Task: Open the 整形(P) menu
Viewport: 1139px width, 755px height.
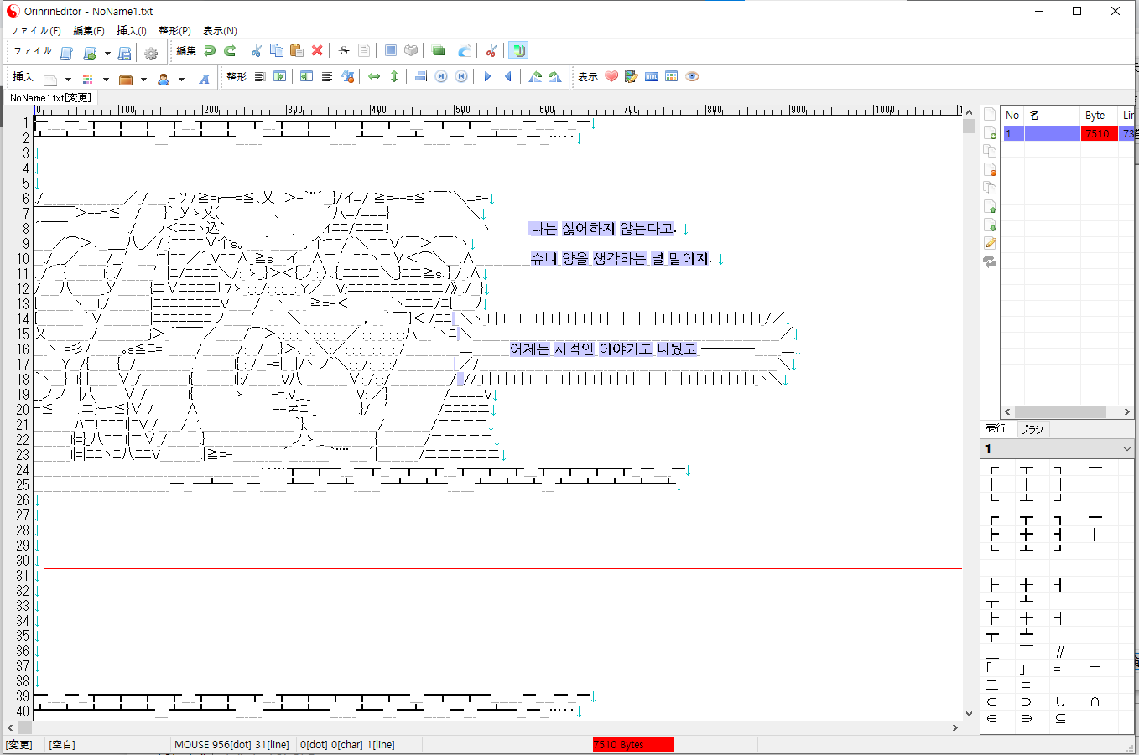Action: (x=174, y=31)
